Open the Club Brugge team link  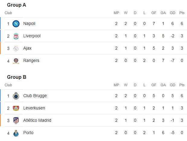(x=35, y=96)
